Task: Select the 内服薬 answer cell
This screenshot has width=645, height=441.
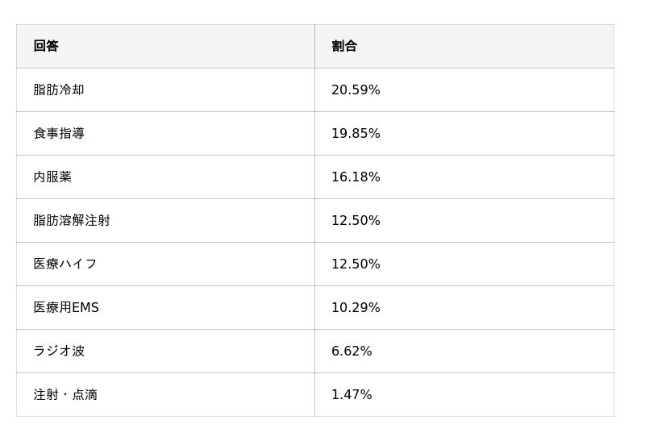Action: click(x=52, y=177)
